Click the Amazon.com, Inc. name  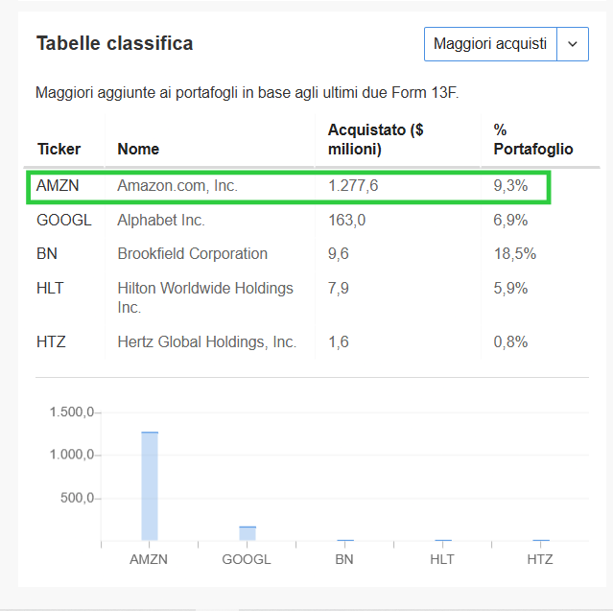(177, 186)
